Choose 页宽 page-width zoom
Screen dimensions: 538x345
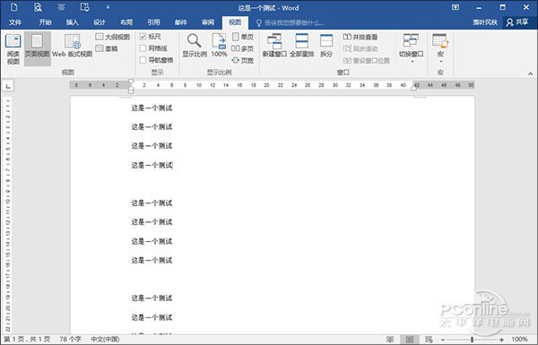[243, 60]
